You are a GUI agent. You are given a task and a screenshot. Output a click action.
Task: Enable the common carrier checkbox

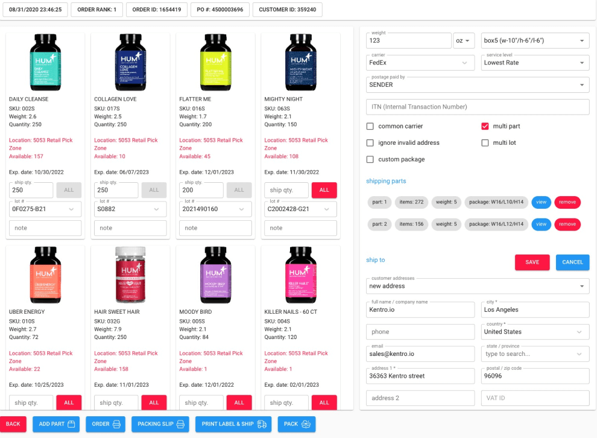click(x=370, y=126)
